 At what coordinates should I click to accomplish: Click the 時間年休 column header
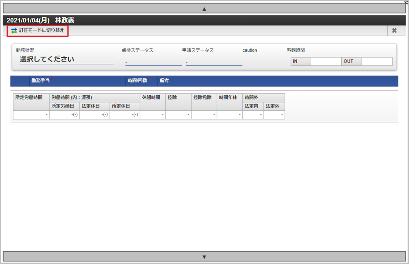point(229,98)
